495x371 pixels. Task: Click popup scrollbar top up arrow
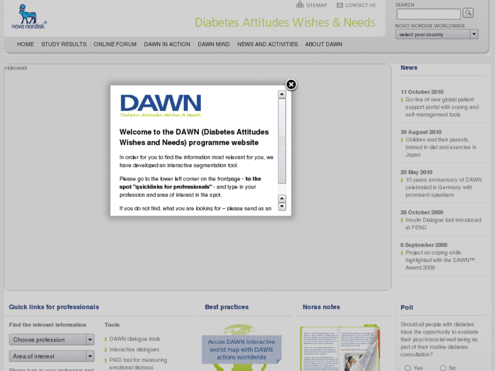282,95
